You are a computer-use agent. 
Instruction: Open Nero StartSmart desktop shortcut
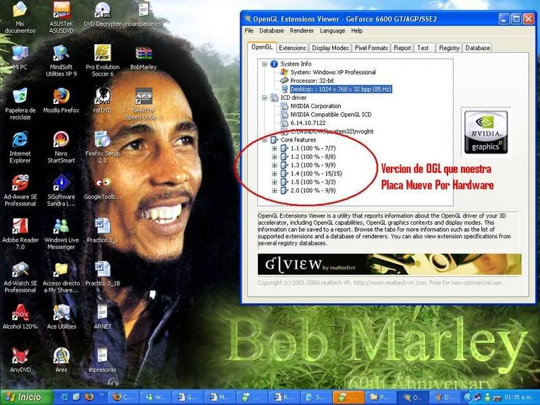point(61,140)
